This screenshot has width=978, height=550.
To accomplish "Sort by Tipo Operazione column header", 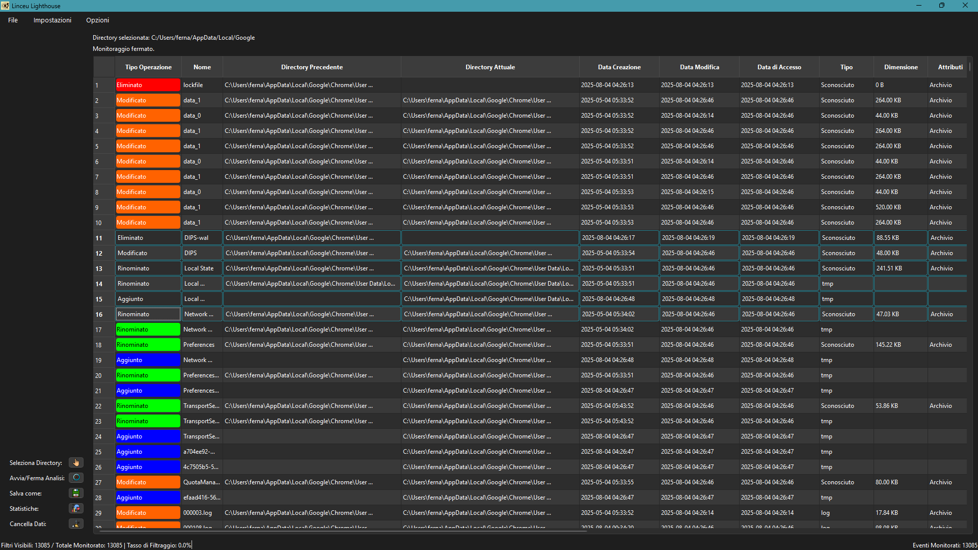I will 148,67.
